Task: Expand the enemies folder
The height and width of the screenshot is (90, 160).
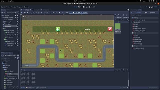Action: (3, 65)
